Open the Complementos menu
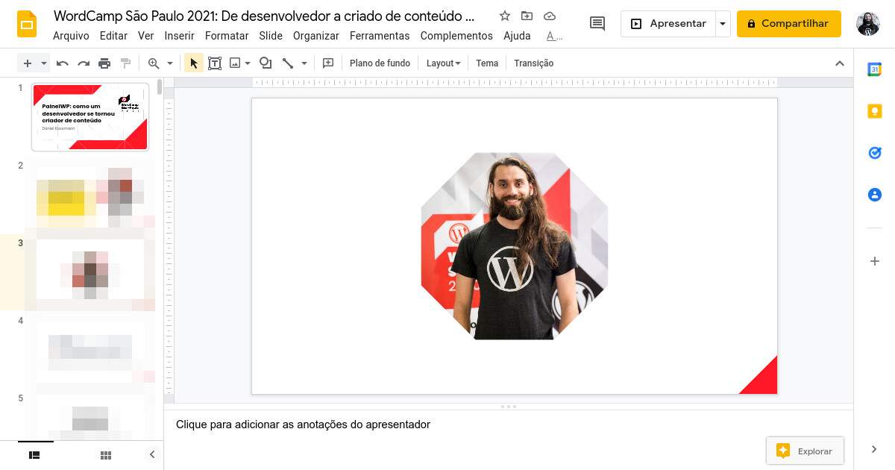The height and width of the screenshot is (470, 895). [x=456, y=36]
